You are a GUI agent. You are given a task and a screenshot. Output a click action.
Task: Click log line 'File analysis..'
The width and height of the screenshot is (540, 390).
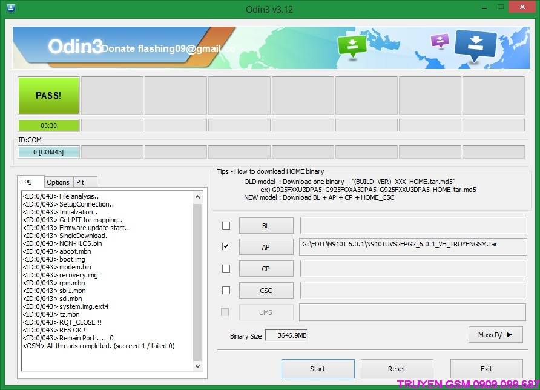pyautogui.click(x=61, y=196)
